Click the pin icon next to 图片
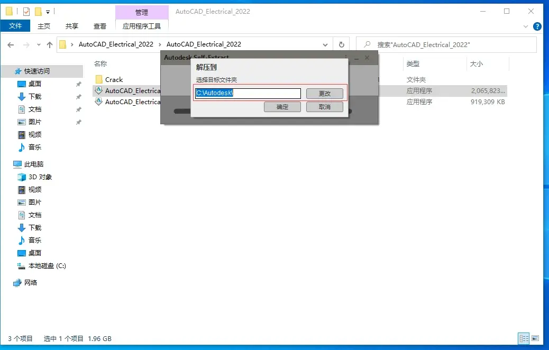549x350 pixels. coord(78,122)
